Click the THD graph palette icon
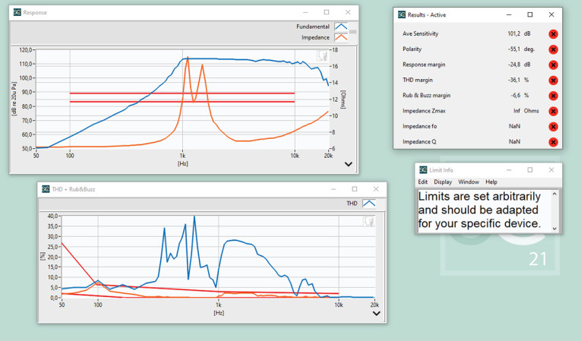The width and height of the screenshot is (581, 341). pos(369,222)
